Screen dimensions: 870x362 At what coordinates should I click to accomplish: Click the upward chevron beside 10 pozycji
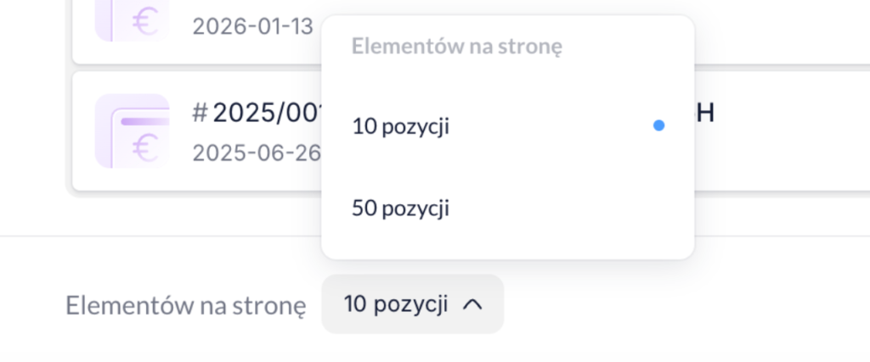(x=472, y=304)
